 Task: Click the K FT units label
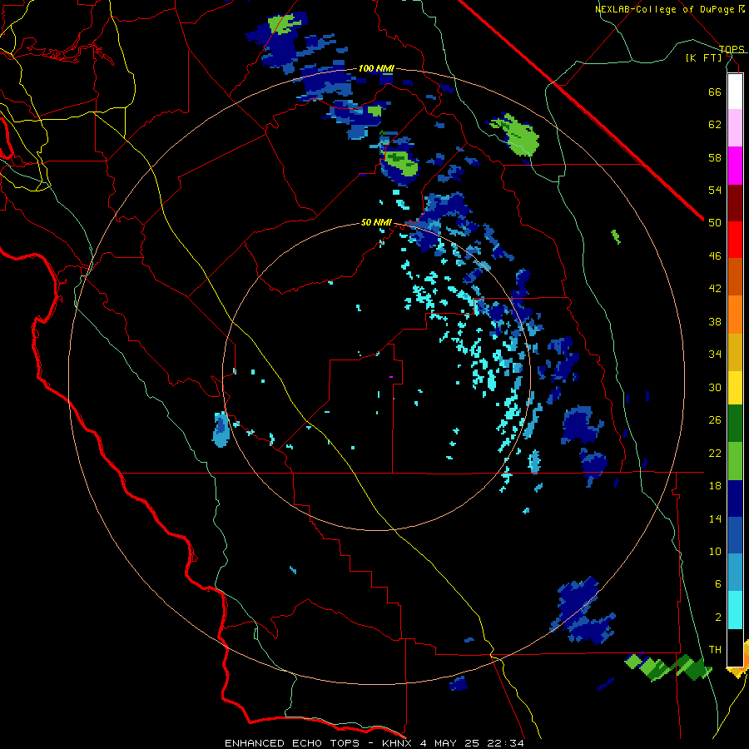pyautogui.click(x=704, y=57)
